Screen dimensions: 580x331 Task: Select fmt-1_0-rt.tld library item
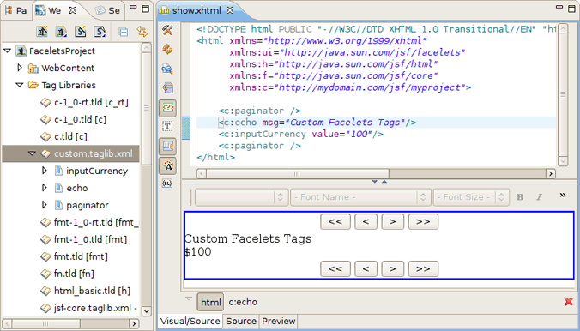coord(89,222)
